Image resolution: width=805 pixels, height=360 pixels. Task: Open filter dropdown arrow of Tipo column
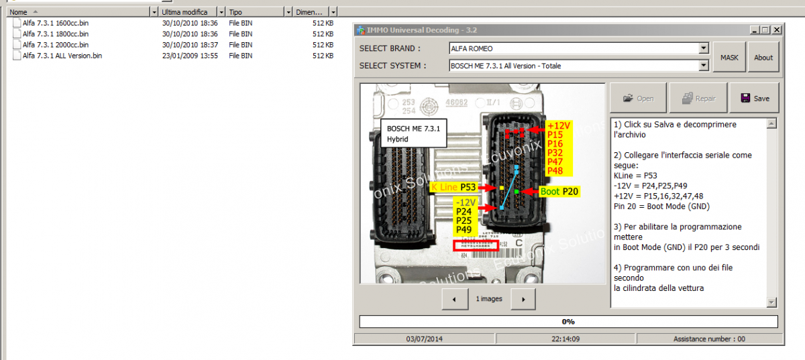289,12
